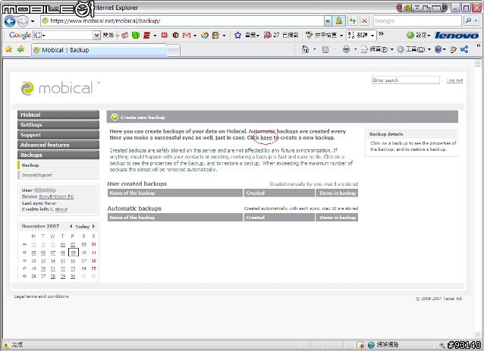Viewport: 484px width, 351px height.
Task: Click the blue share/connect icon in command bar
Action: click(x=464, y=49)
